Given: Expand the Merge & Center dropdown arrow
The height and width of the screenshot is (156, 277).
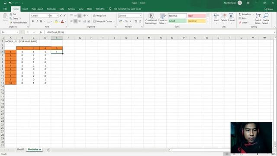Looking at the screenshot, I should click(x=114, y=21).
